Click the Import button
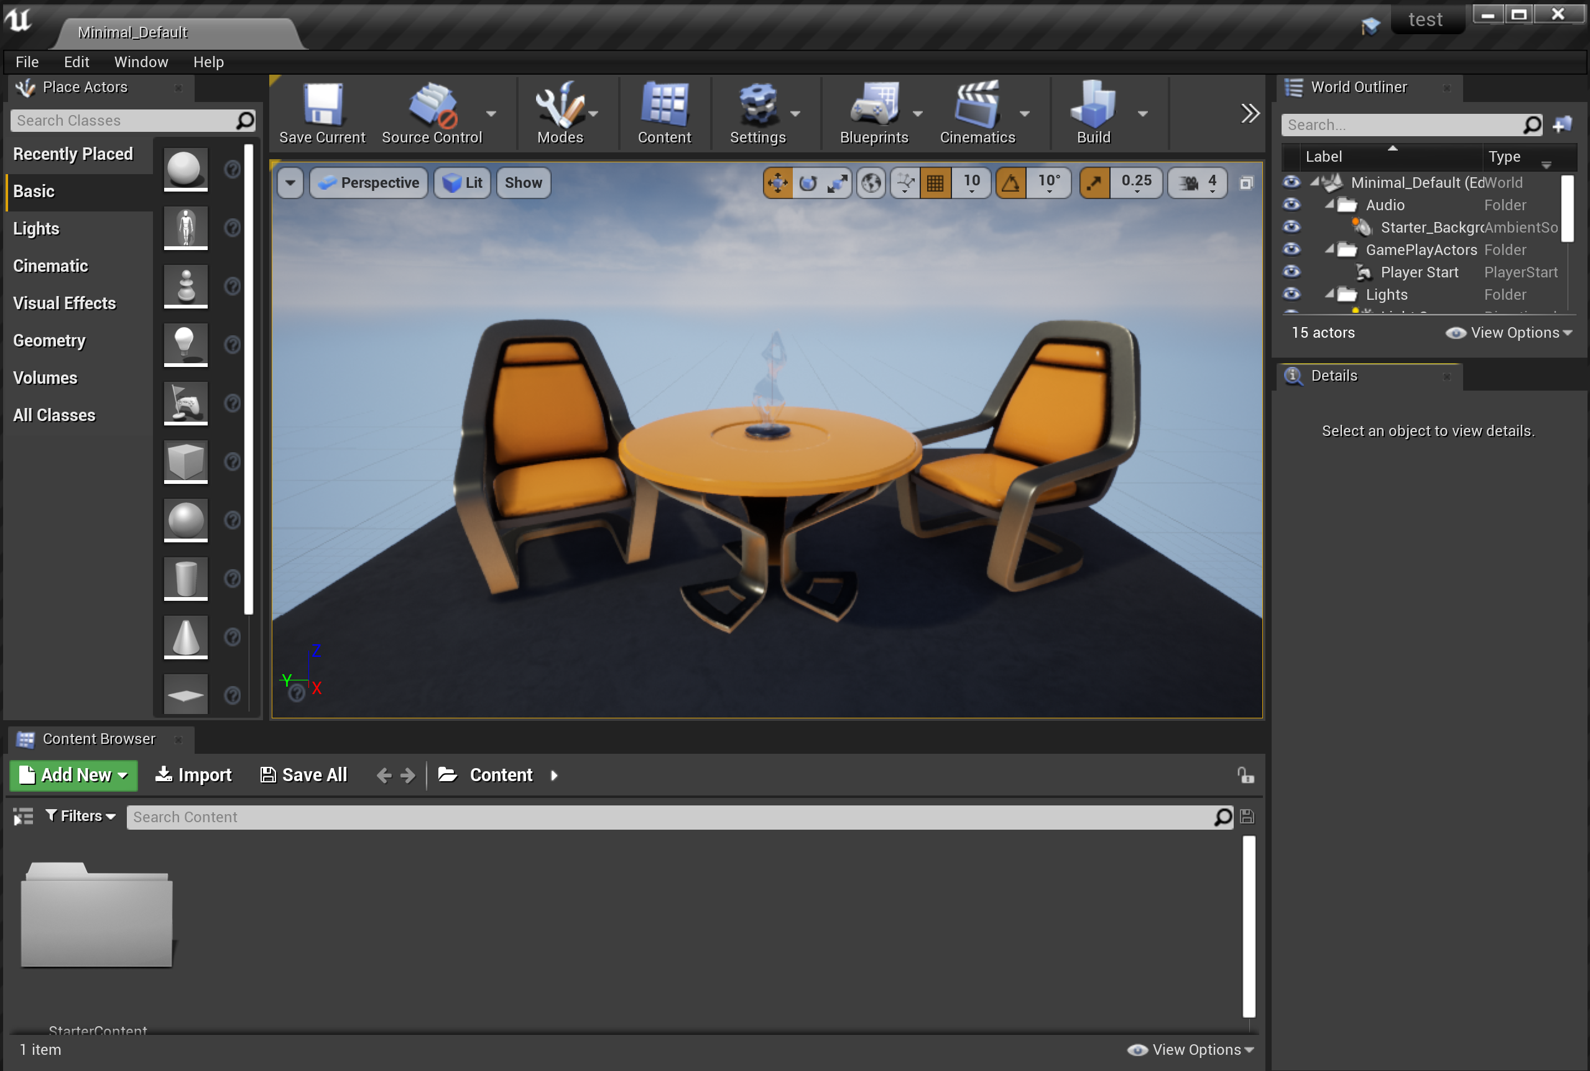1590x1071 pixels. tap(193, 775)
